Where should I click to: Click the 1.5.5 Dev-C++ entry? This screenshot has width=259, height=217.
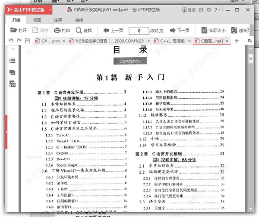pos(86,159)
